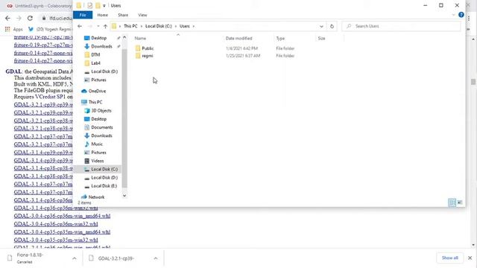Open the Public folder icon
The height and width of the screenshot is (268, 477).
tap(138, 48)
